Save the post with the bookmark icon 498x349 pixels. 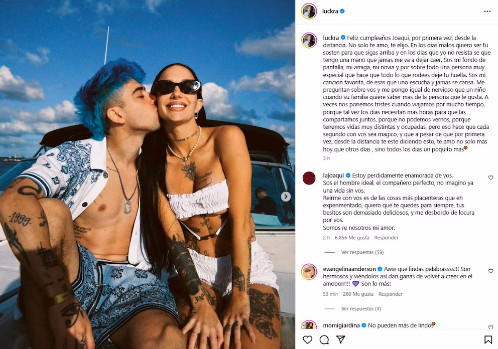click(x=488, y=340)
